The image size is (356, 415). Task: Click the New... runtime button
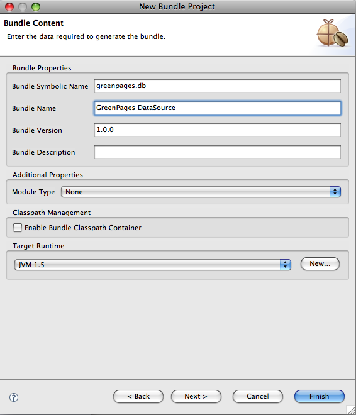click(320, 263)
